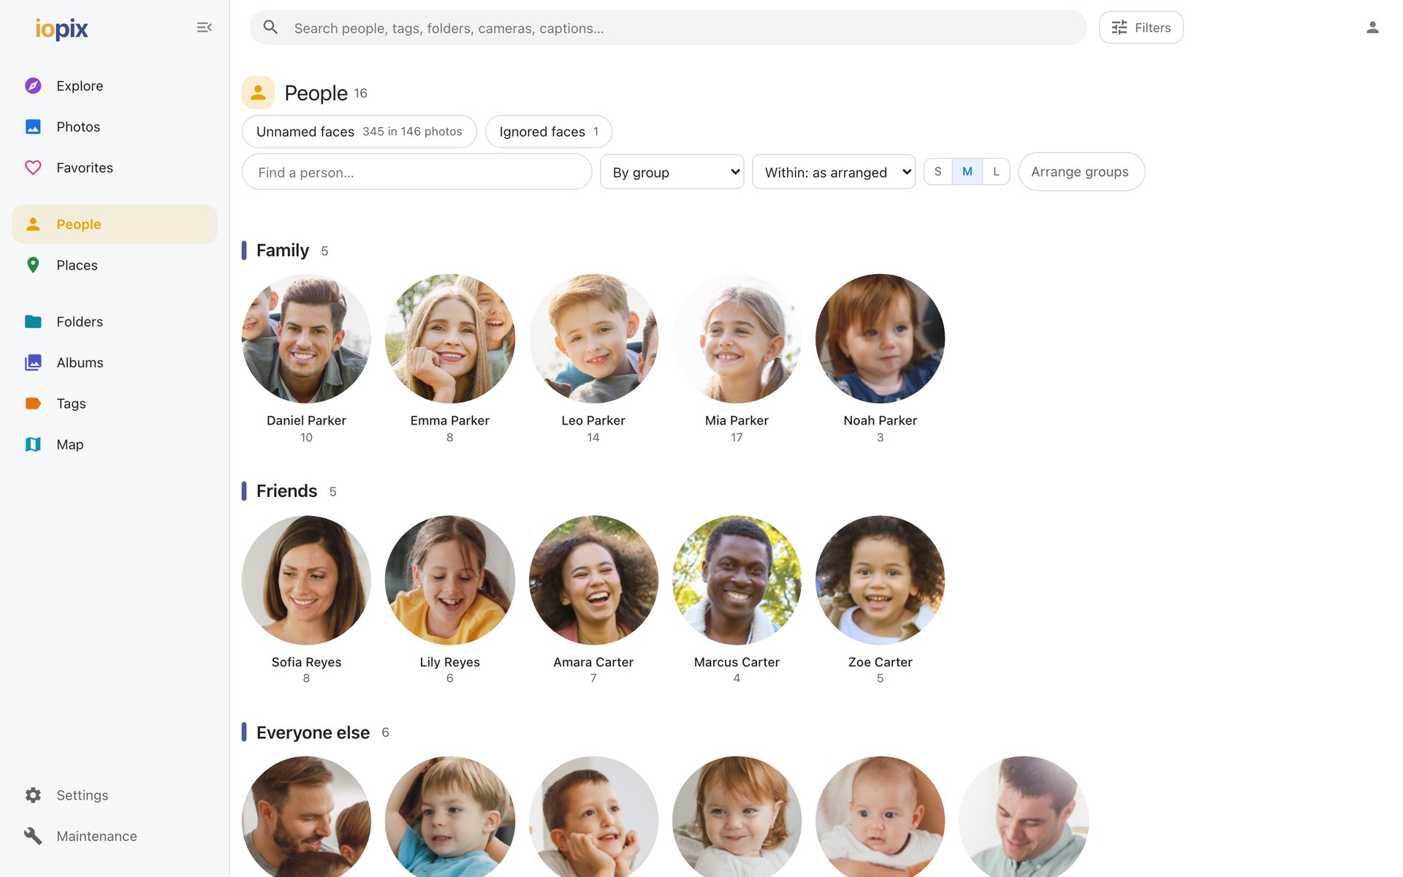Open Unnamed faces list

point(360,132)
